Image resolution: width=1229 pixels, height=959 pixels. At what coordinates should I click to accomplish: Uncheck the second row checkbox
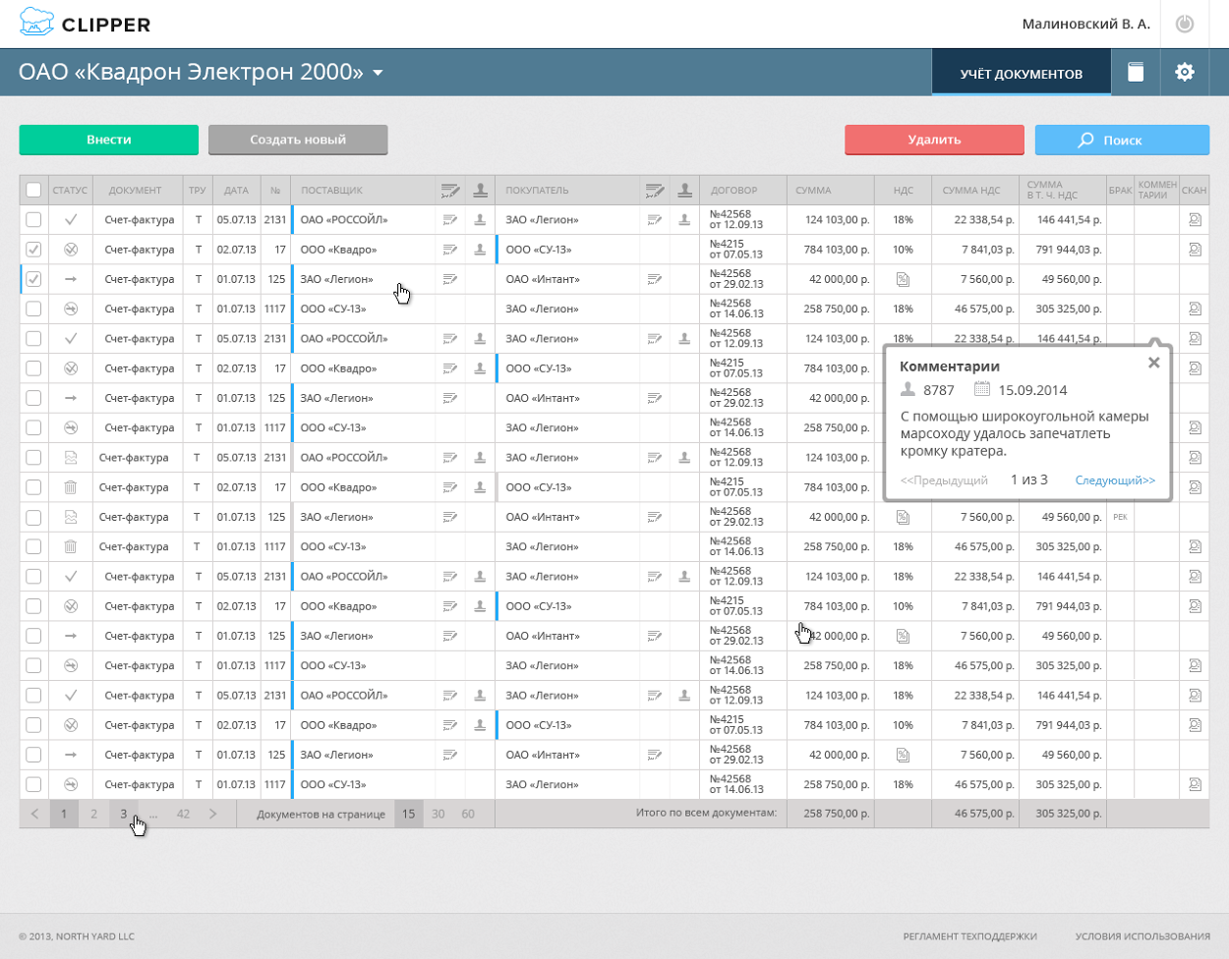33,250
